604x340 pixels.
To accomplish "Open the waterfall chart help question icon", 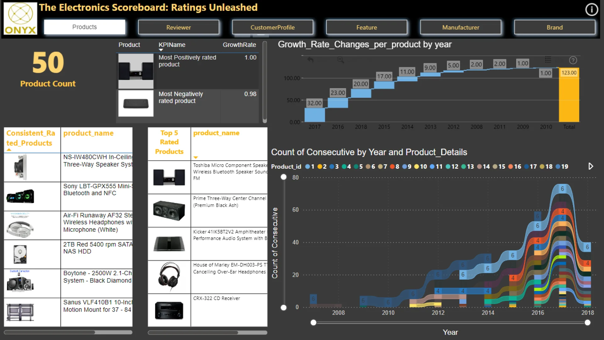I will click(x=573, y=60).
